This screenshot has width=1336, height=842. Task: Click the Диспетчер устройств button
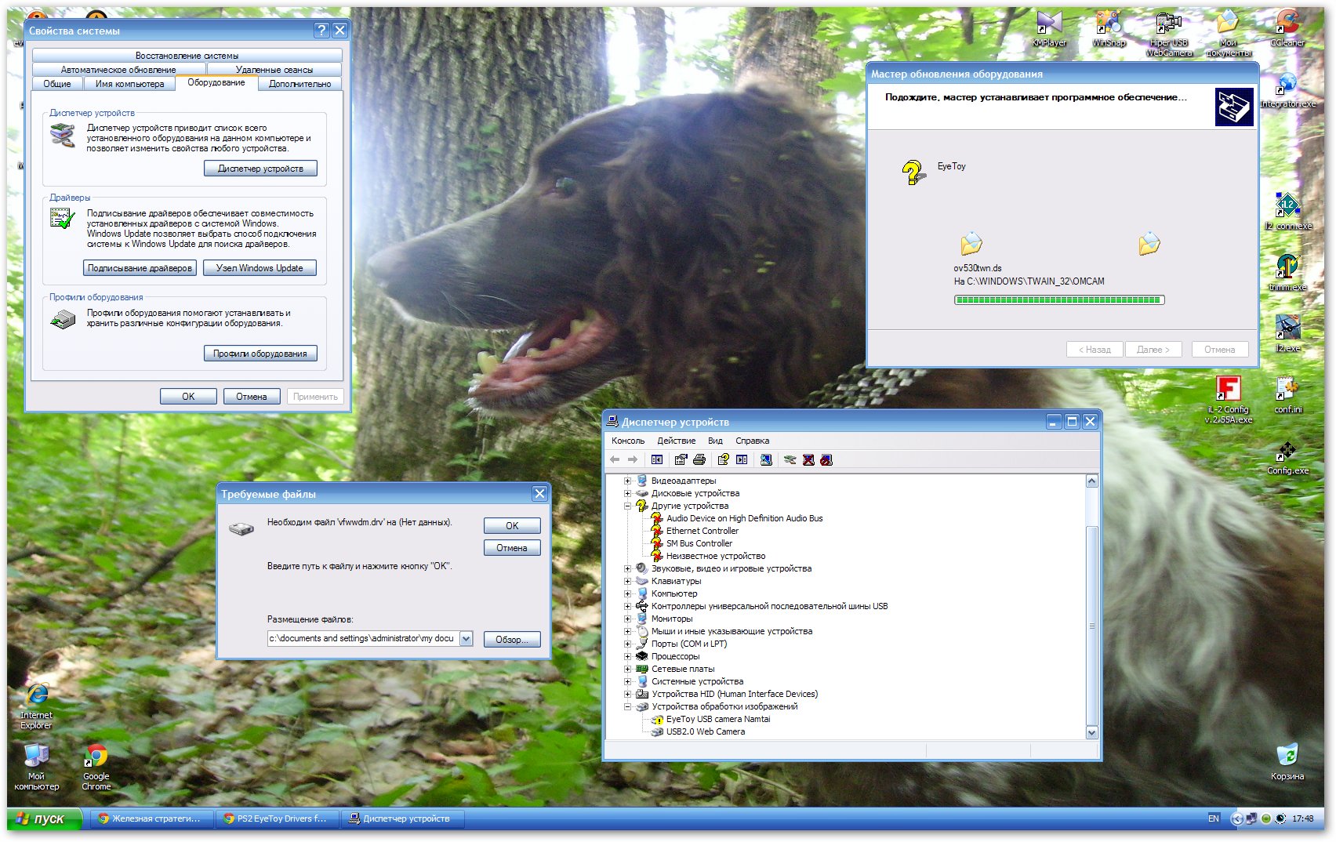point(260,169)
